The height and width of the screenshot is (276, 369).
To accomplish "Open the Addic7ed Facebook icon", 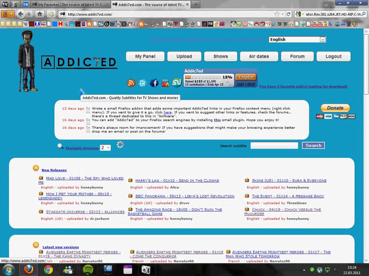I will pos(154,83).
